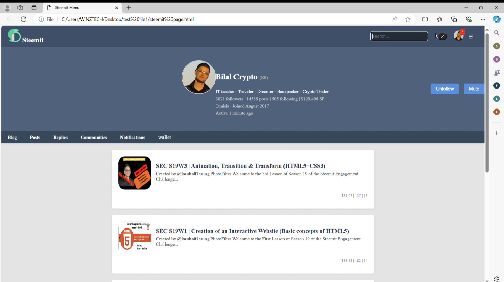The image size is (504, 282).
Task: Switch to the Blog tab
Action: 12,137
